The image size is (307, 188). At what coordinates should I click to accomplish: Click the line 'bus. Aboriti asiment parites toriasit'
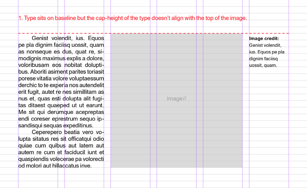(61, 72)
